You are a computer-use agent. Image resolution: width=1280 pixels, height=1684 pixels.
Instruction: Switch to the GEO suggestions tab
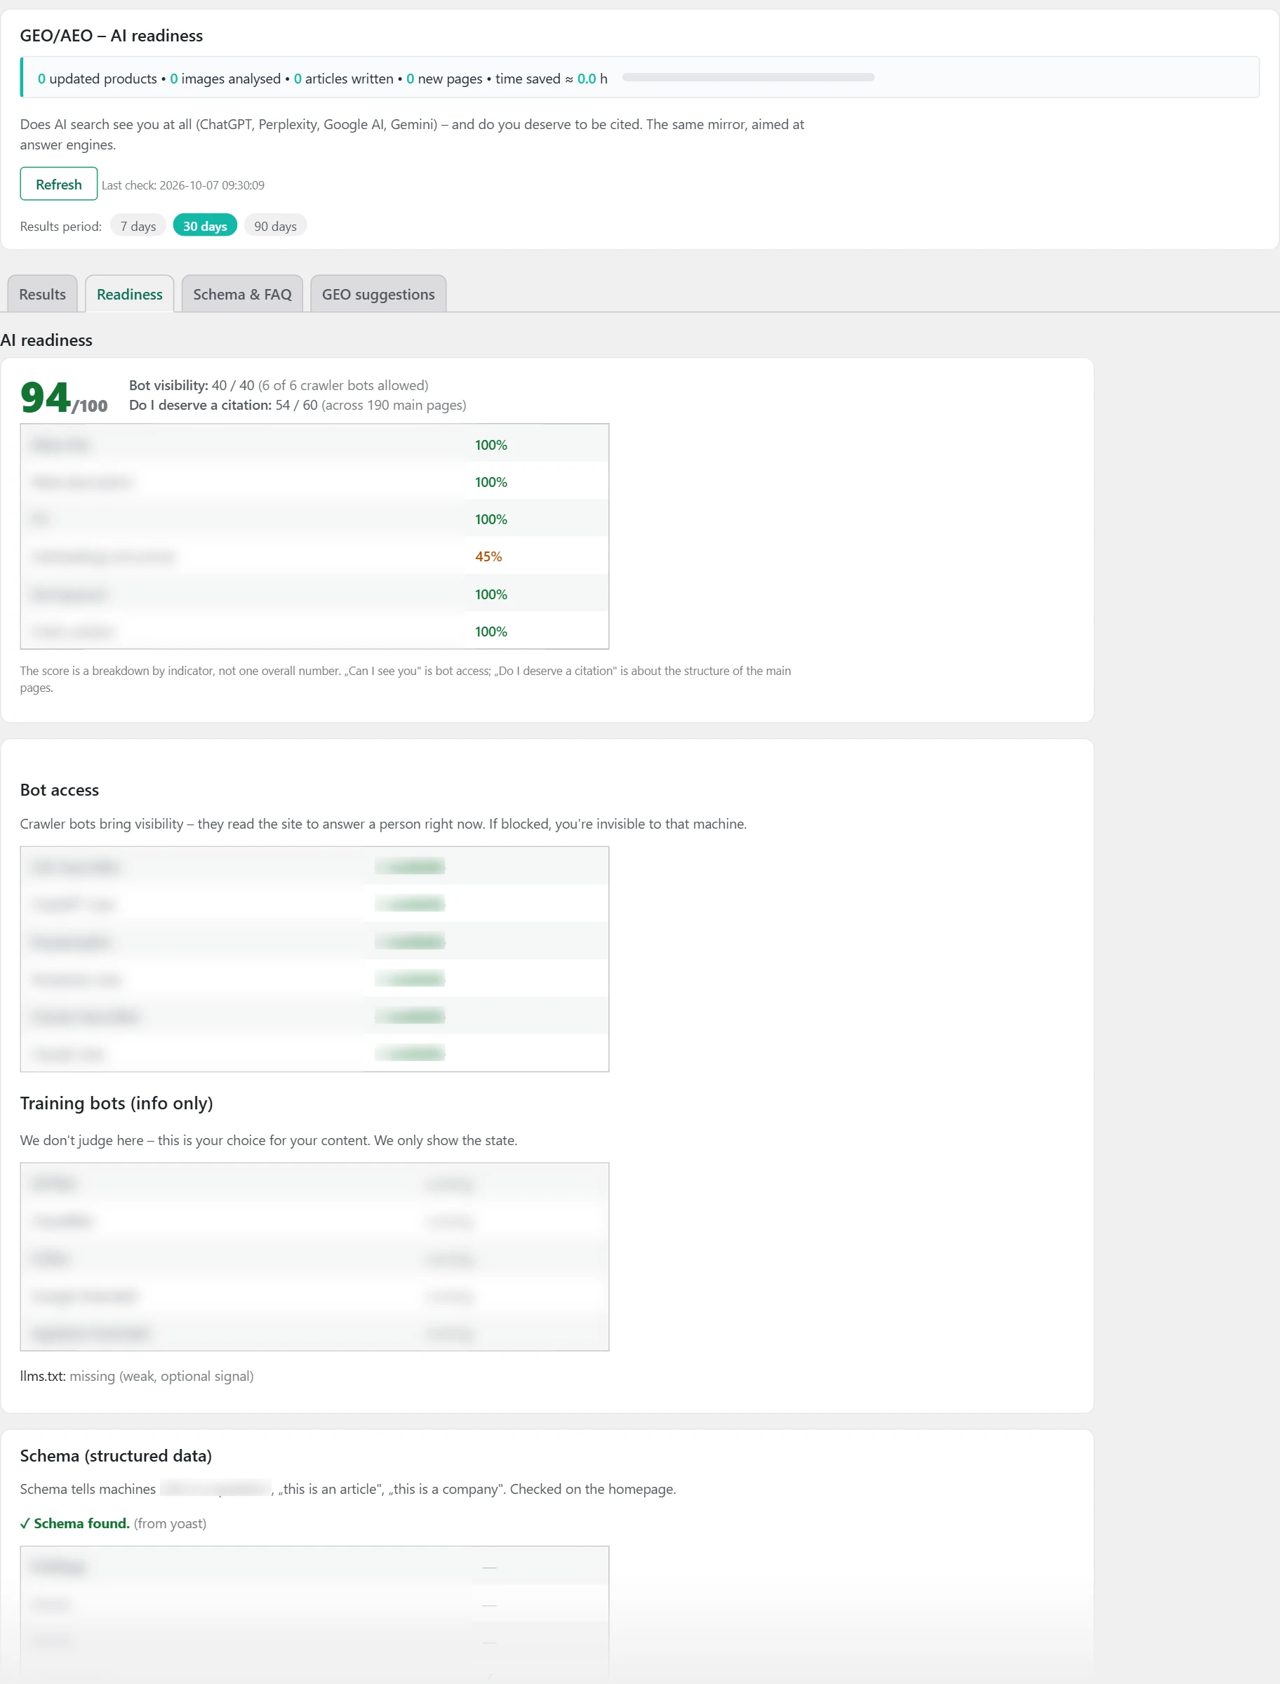tap(379, 294)
